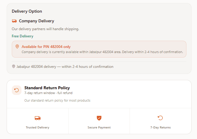Screen dimensions: 197x139
Task: Click 'Our standard return policy for most products'
Action: [x=57, y=100]
